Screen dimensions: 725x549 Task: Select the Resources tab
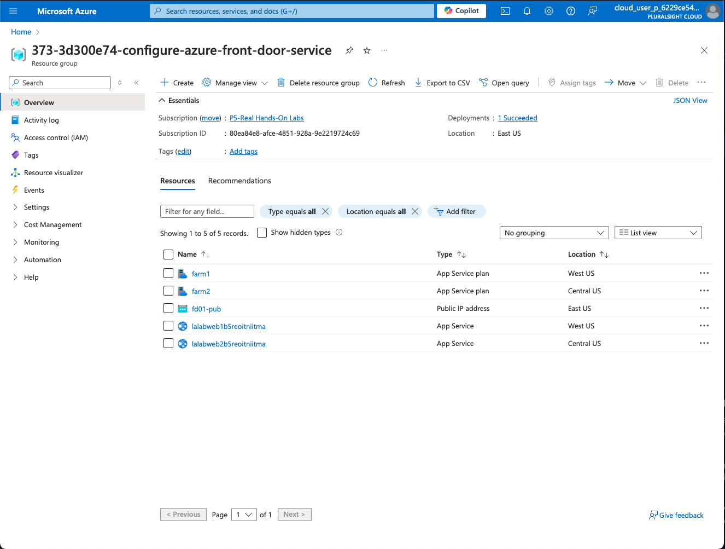click(178, 181)
